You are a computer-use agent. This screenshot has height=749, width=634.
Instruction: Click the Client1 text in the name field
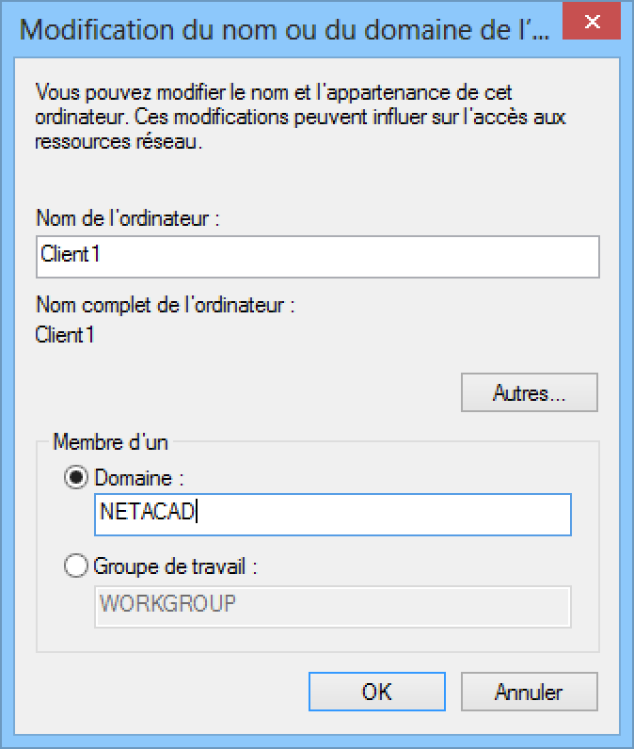(x=71, y=257)
